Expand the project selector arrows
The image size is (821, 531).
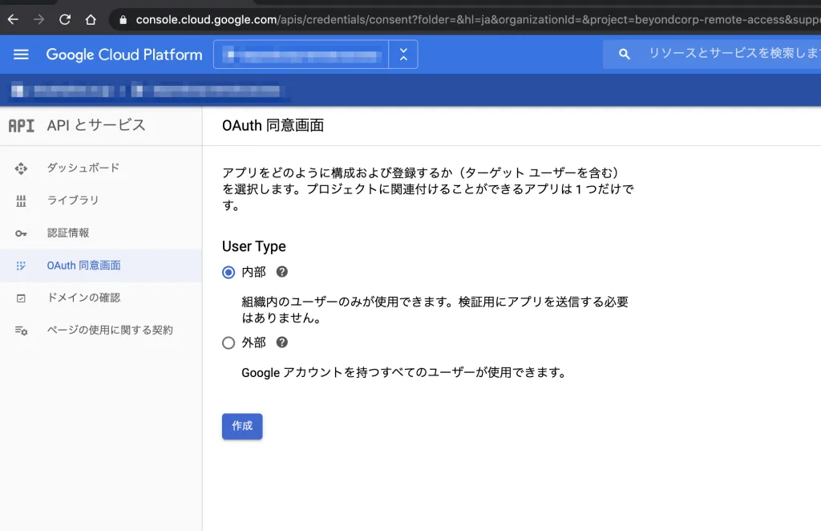pos(403,55)
